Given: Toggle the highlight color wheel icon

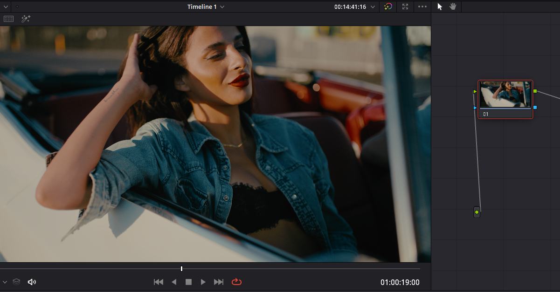Looking at the screenshot, I should pyautogui.click(x=388, y=7).
